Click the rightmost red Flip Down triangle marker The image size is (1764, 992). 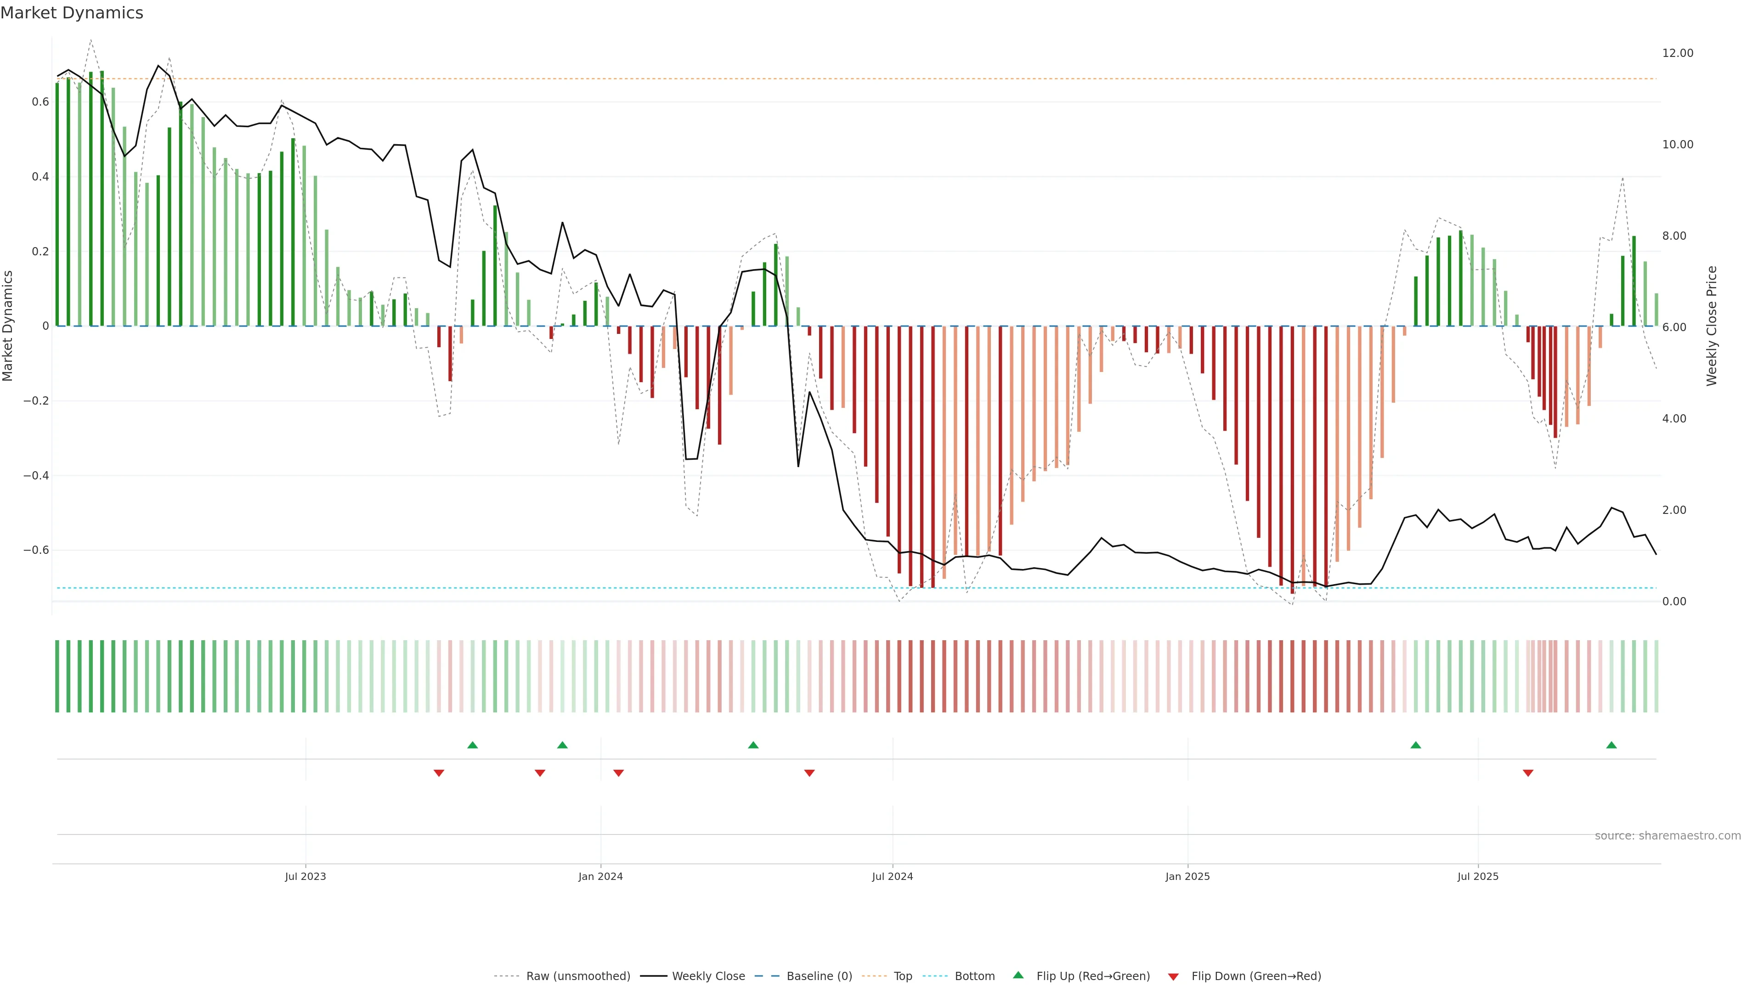click(x=1528, y=773)
